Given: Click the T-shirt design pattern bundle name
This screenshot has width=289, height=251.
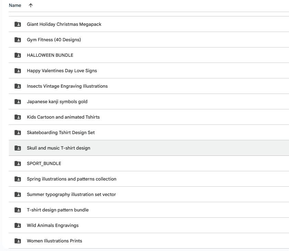Looking at the screenshot, I should click(x=58, y=210).
